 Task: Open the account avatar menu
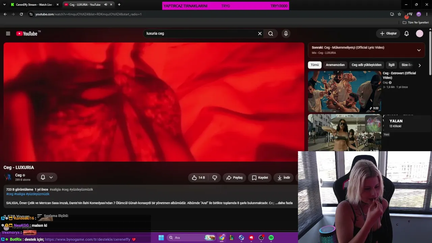pyautogui.click(x=420, y=33)
